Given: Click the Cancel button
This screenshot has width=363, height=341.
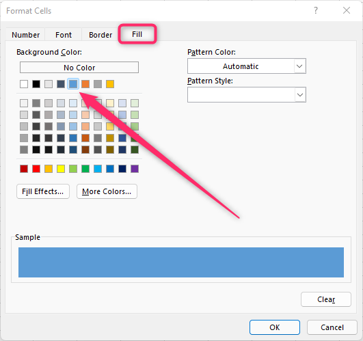Looking at the screenshot, I should [x=332, y=327].
